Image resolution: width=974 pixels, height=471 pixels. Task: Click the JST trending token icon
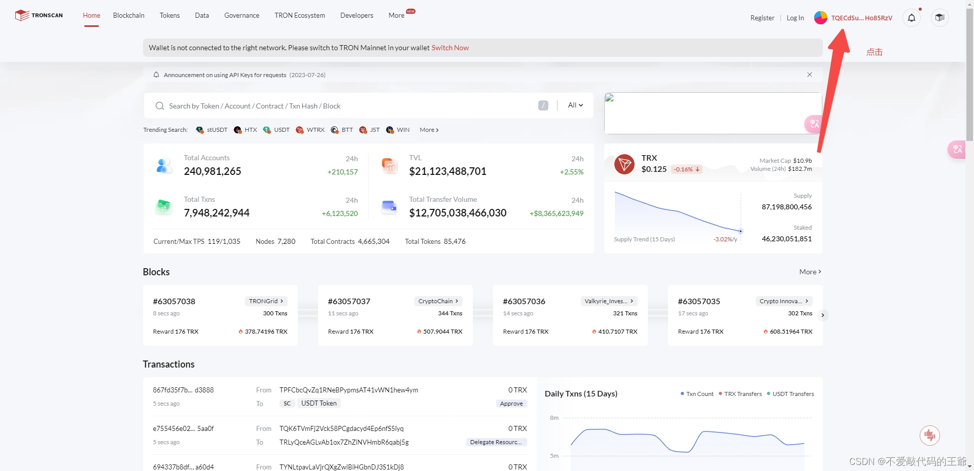pyautogui.click(x=363, y=130)
